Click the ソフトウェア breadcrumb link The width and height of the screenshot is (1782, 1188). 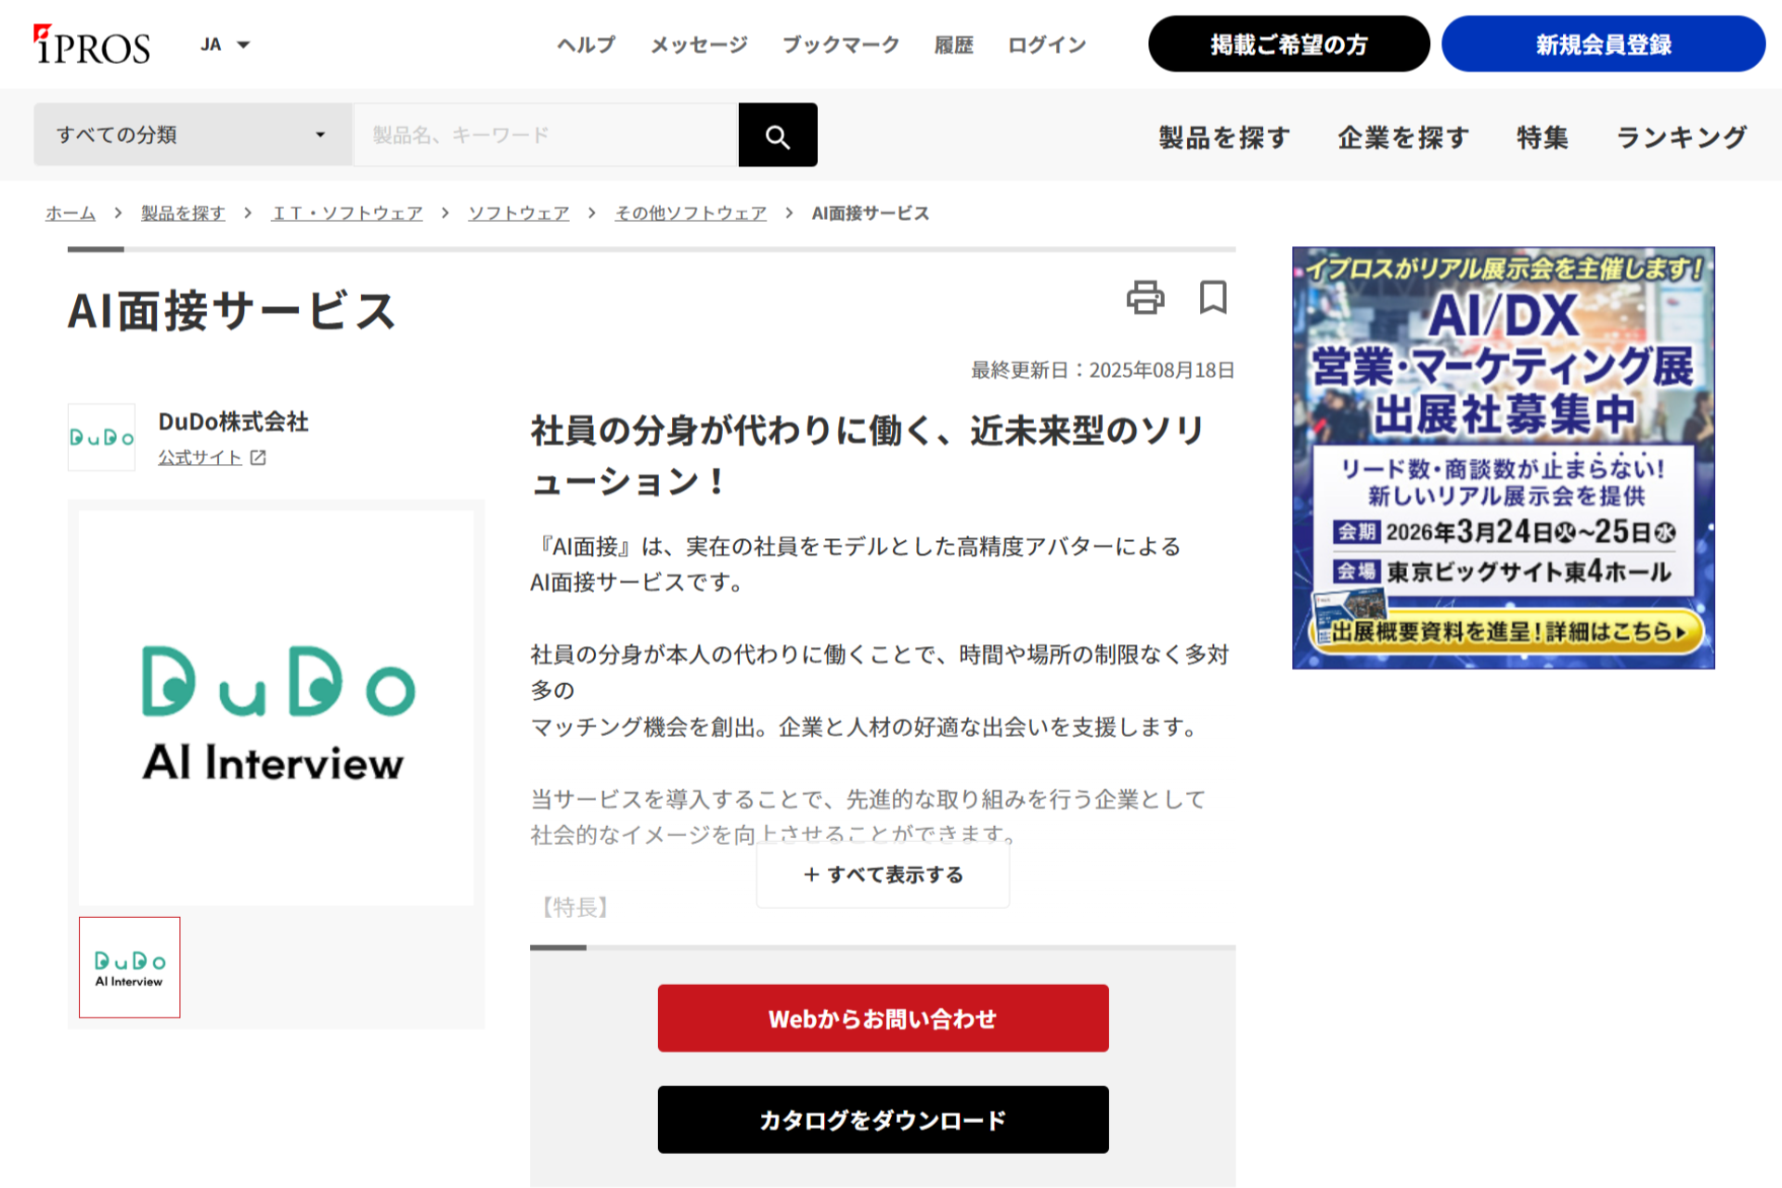(519, 213)
